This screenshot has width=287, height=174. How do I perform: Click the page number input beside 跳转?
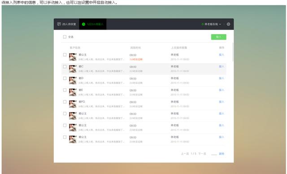(x=214, y=154)
